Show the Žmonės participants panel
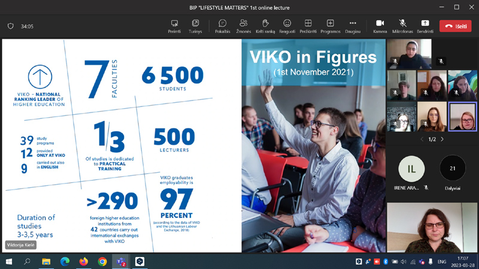Viewport: 479px width, 269px height. point(244,26)
